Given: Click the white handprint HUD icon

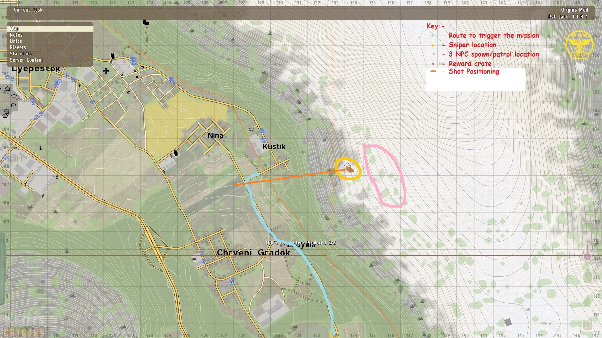Looking at the screenshot, I should pyautogui.click(x=553, y=38).
